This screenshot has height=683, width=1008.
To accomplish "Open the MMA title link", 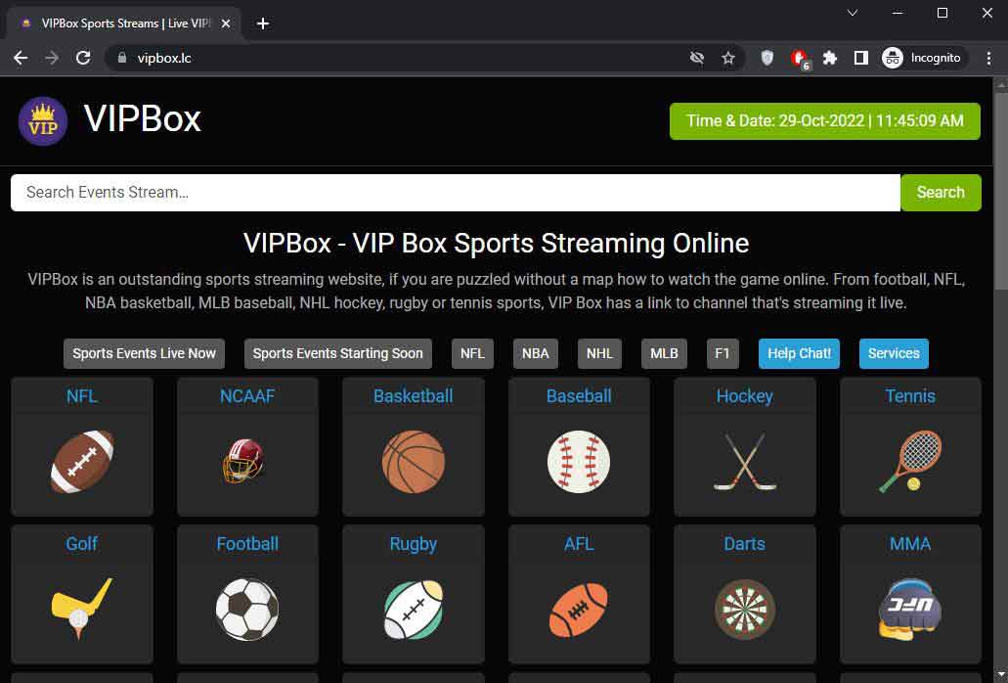I will click(x=910, y=544).
